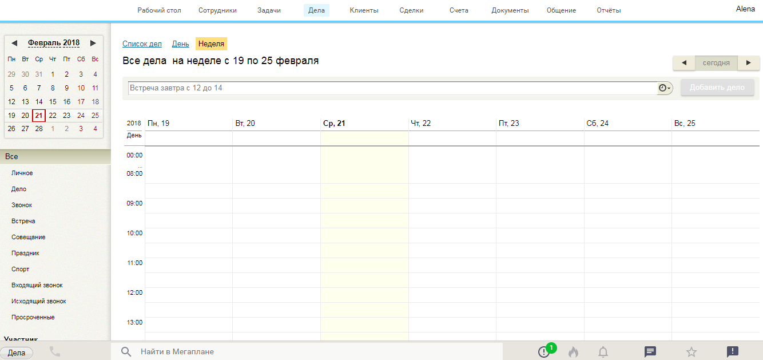
Task: Switch to 'Список дел' view
Action: pyautogui.click(x=142, y=44)
